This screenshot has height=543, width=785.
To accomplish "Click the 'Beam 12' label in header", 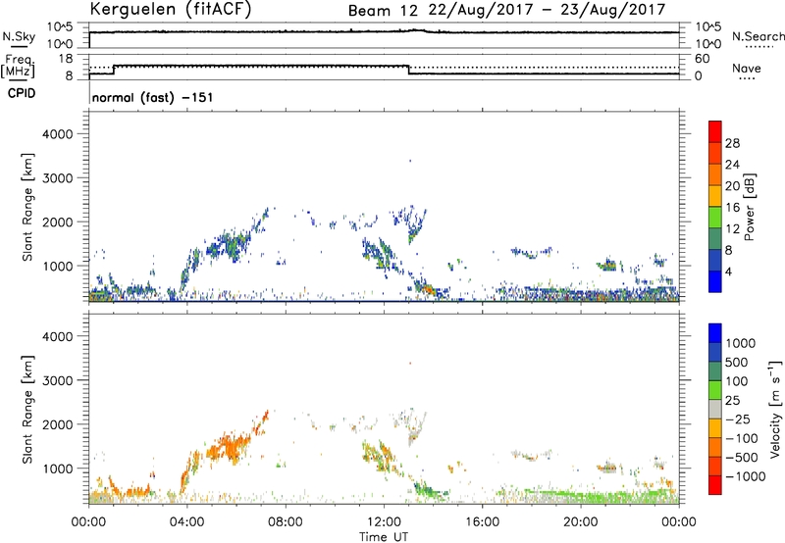I will tap(383, 11).
